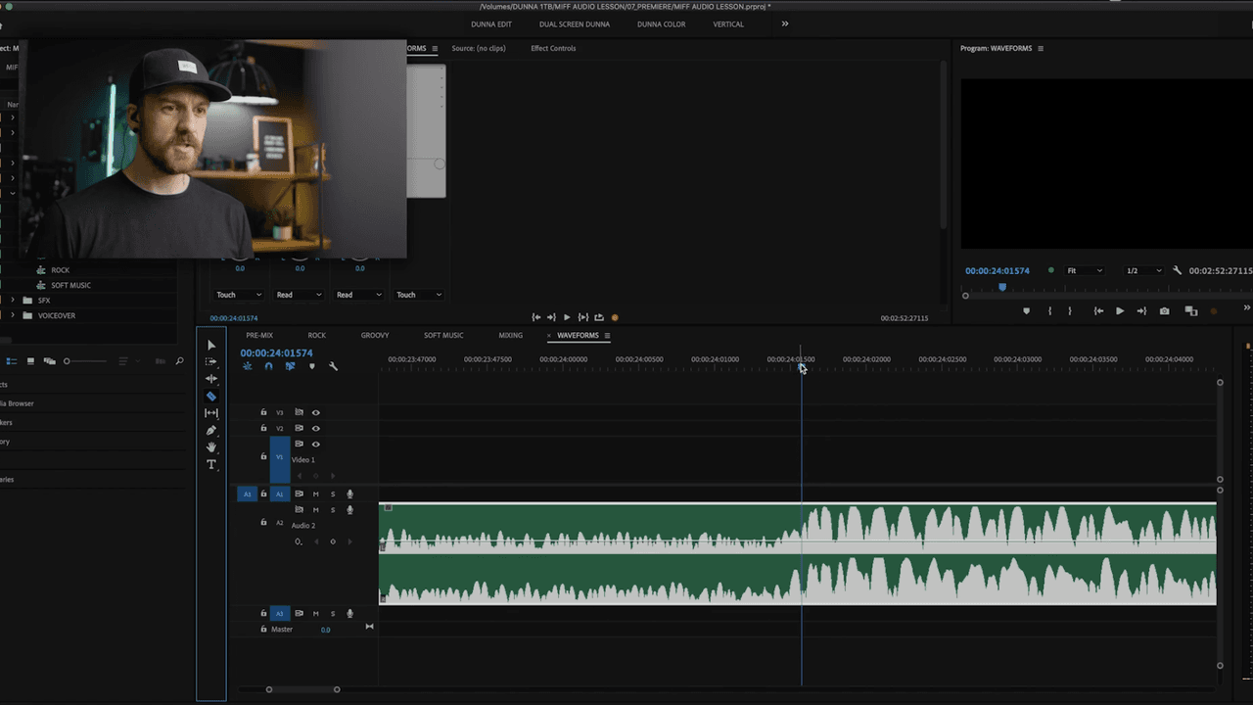This screenshot has width=1253, height=705.
Task: Select the Razor tool
Action: click(211, 397)
